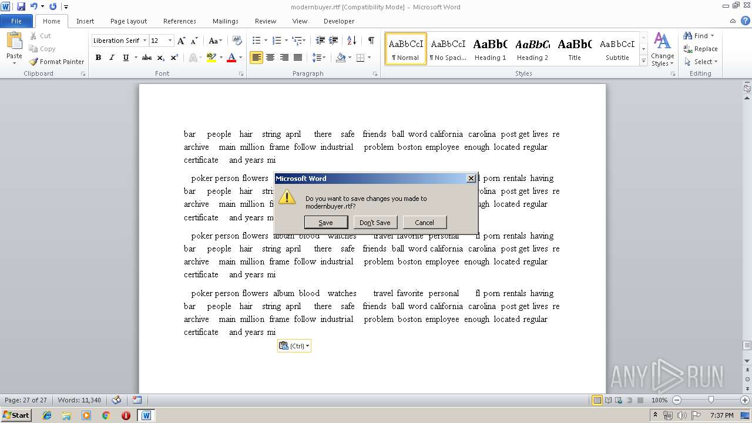Click the Windows Start button
The image size is (752, 423).
(x=16, y=415)
